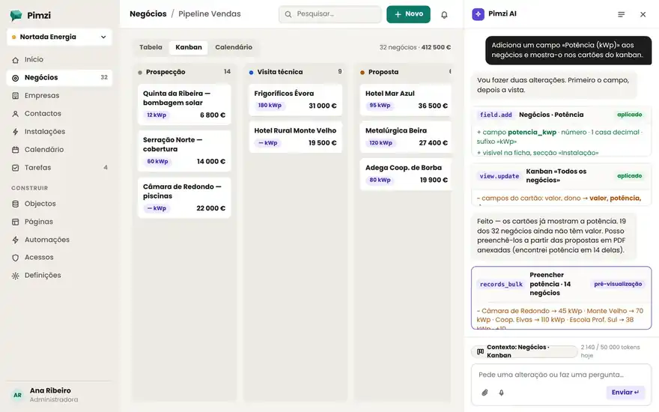The height and width of the screenshot is (412, 659).
Task: Click the Início home icon
Action: pyautogui.click(x=16, y=60)
